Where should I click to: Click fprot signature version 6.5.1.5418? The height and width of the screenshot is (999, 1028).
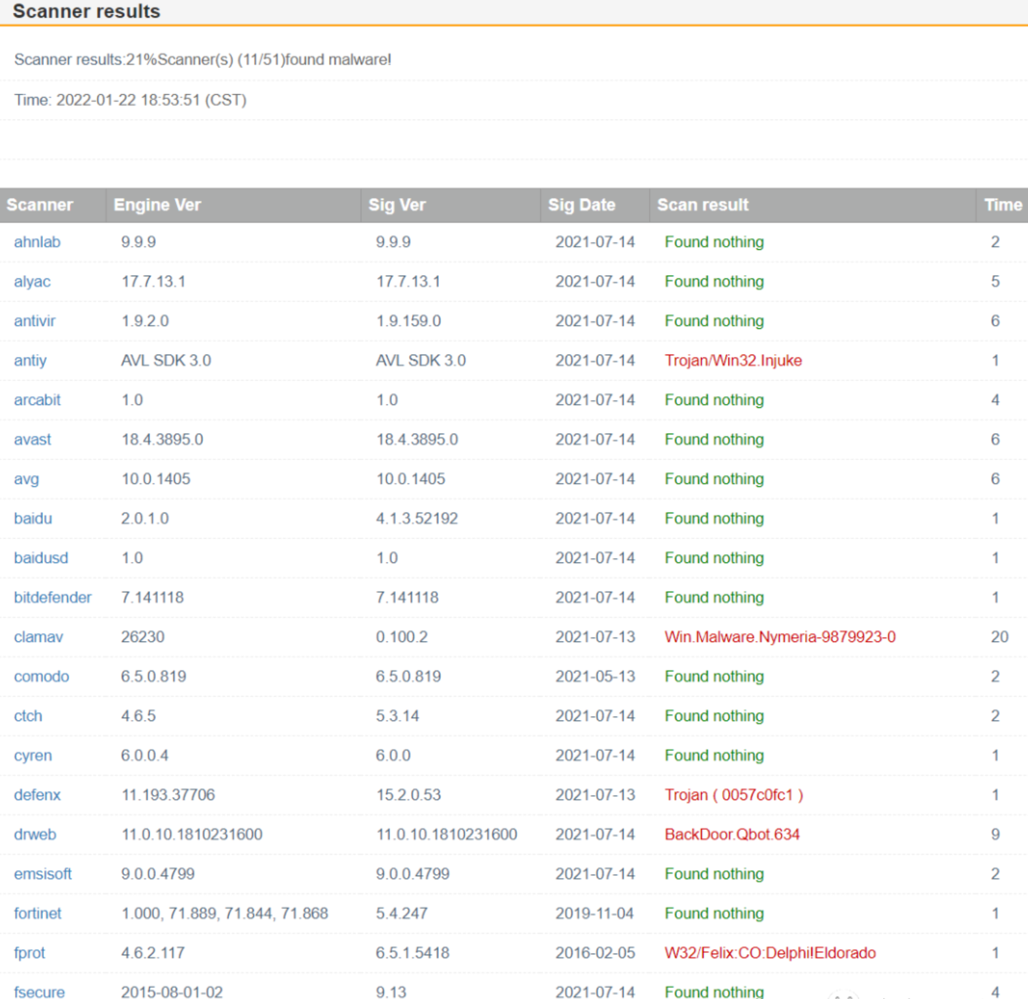[412, 953]
